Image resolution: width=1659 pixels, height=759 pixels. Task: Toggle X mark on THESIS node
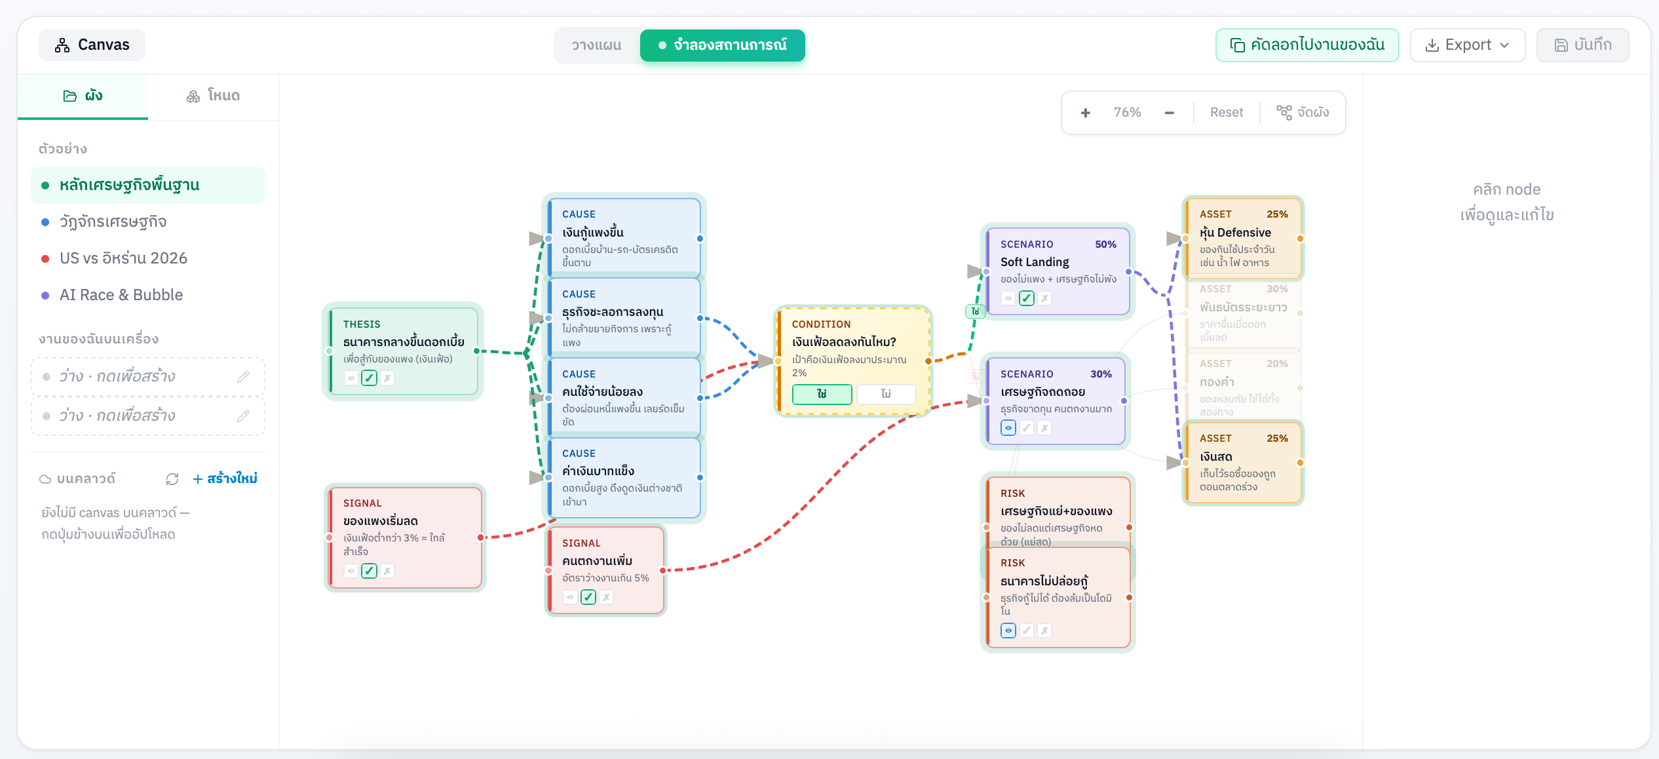pos(387,378)
